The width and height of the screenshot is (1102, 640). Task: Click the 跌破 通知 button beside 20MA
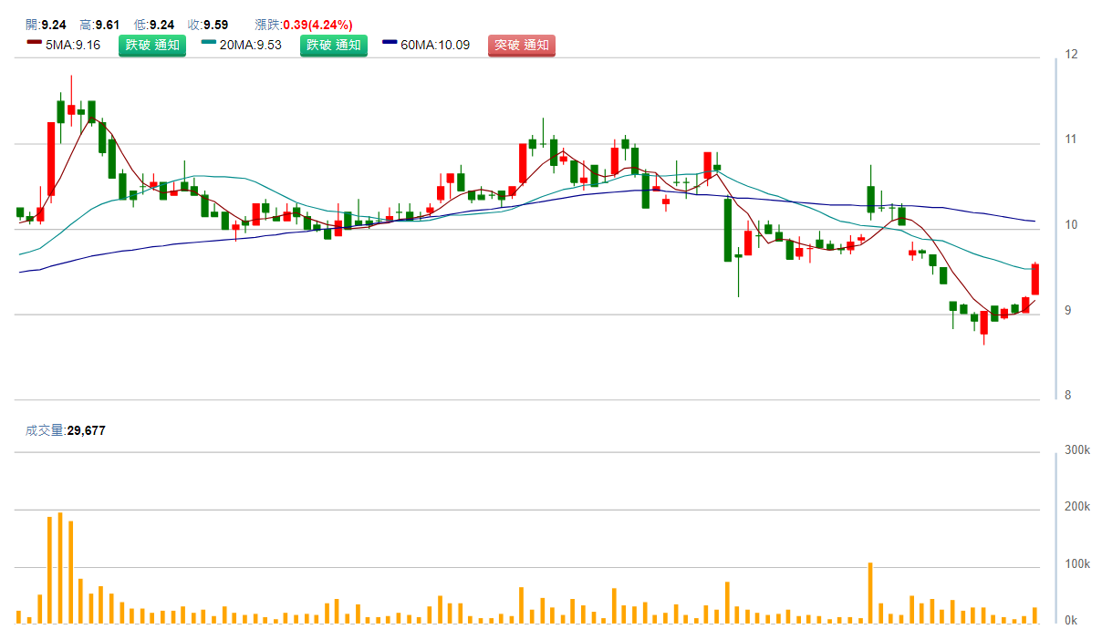(334, 45)
